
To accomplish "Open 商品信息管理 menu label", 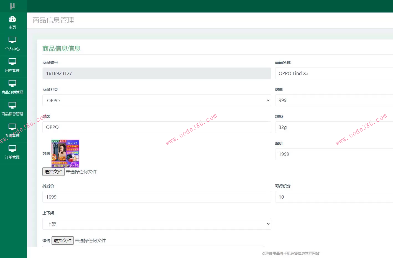I will (12, 114).
